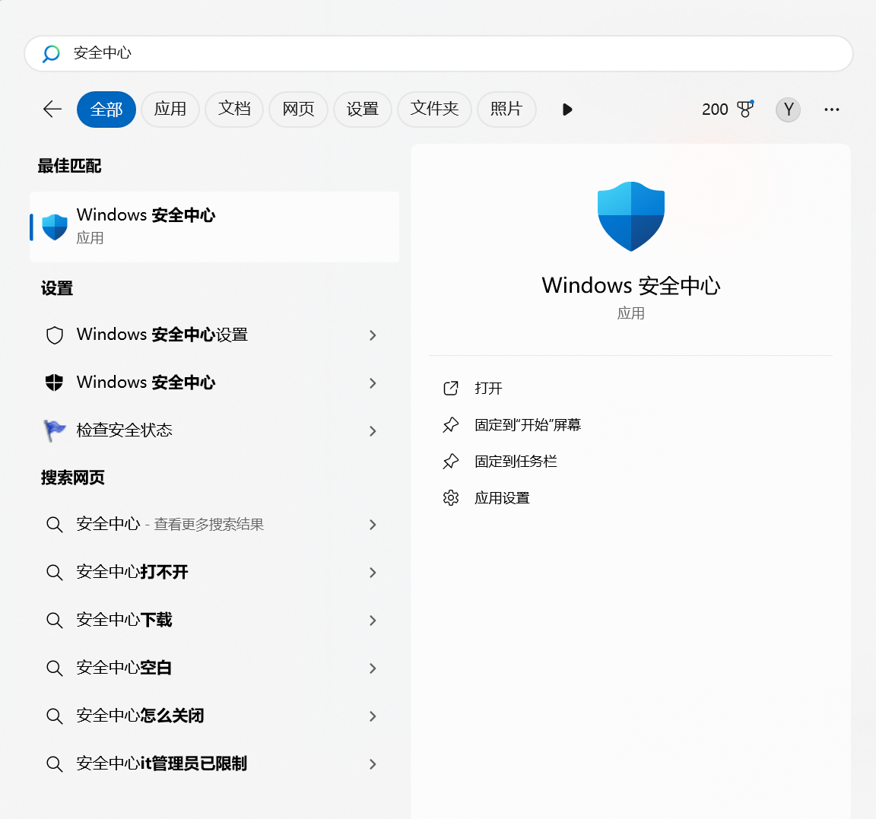Click the magnifier icon for 安全中心下载
The height and width of the screenshot is (819, 876).
coord(54,620)
